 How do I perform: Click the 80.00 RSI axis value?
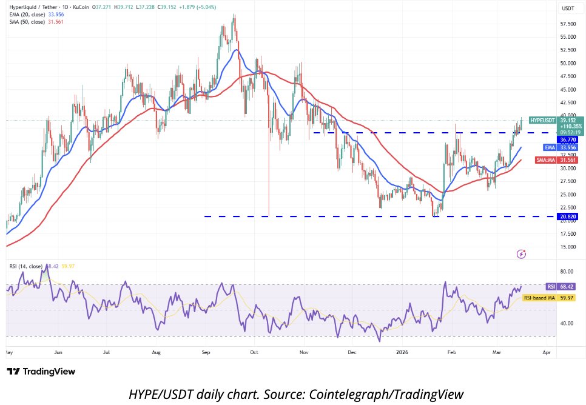(567, 272)
